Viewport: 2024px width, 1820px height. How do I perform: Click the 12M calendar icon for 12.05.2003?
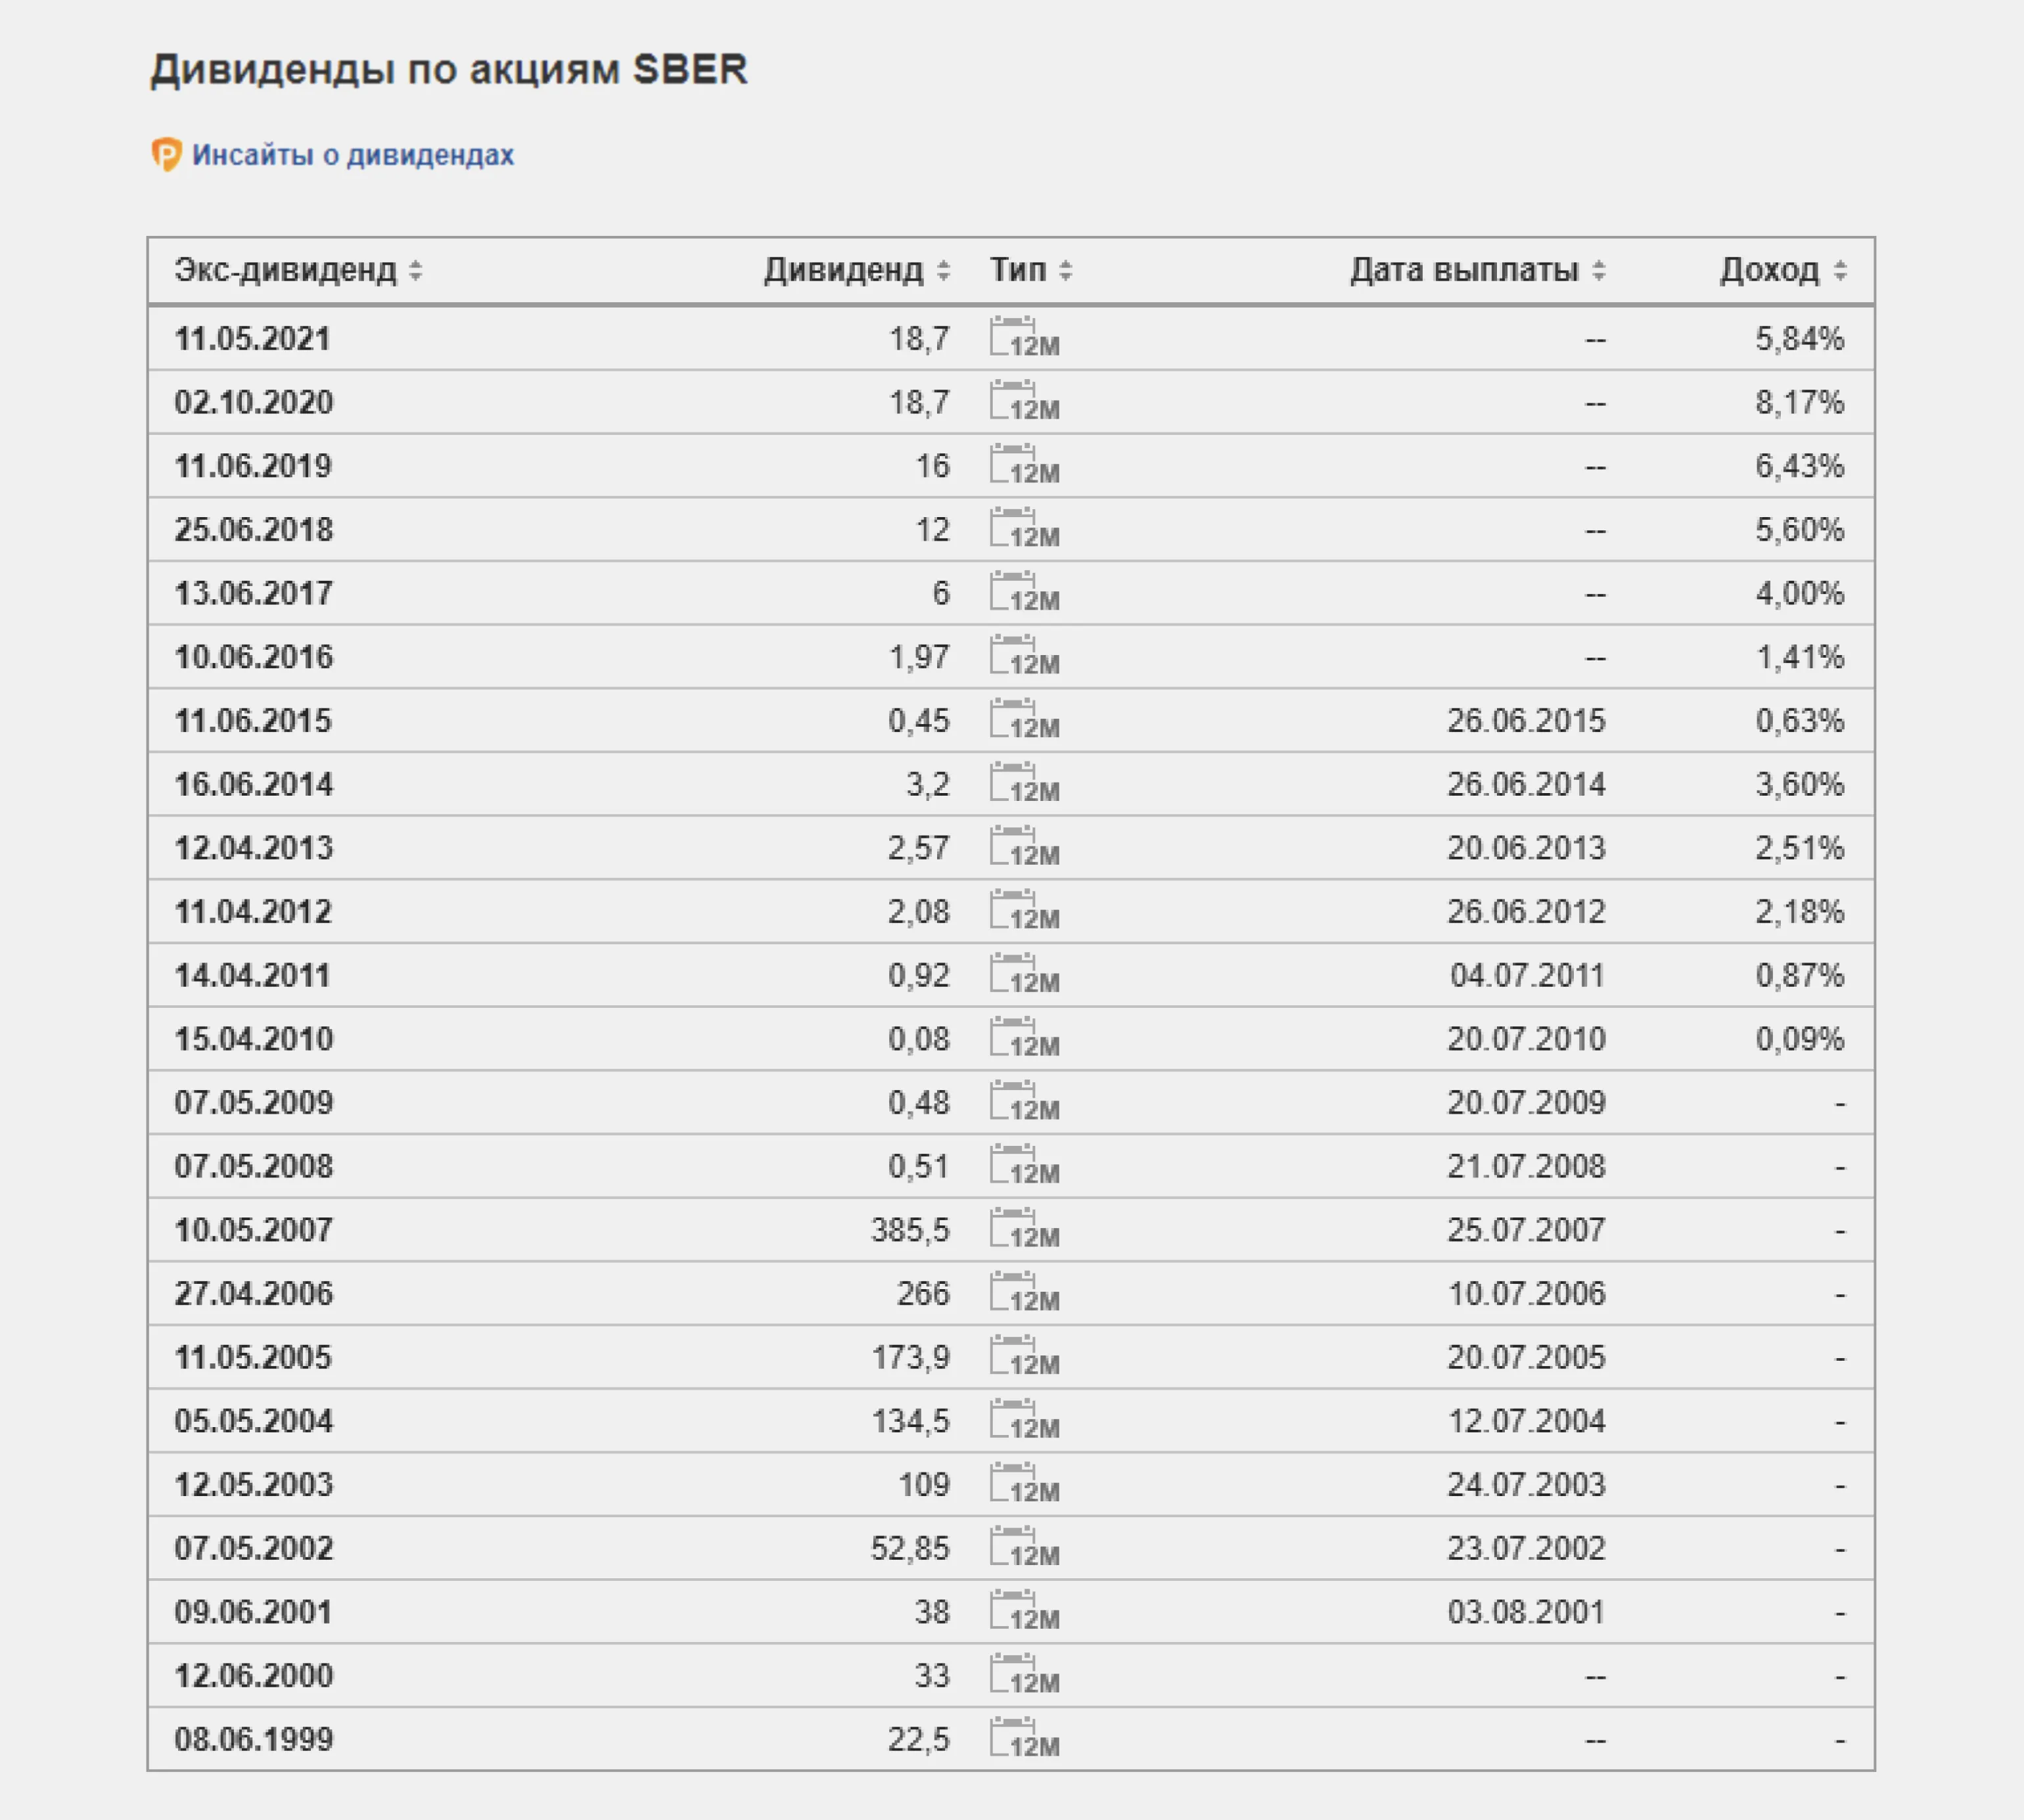1024,1484
